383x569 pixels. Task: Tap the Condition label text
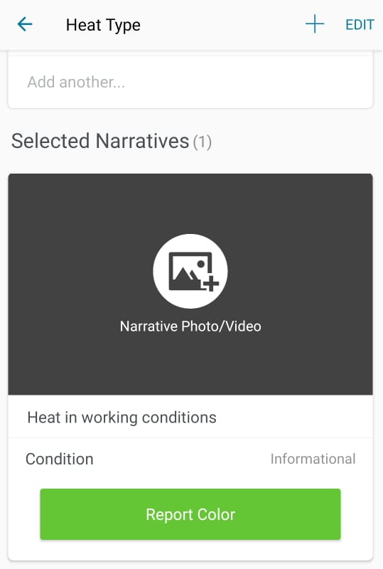coord(60,459)
